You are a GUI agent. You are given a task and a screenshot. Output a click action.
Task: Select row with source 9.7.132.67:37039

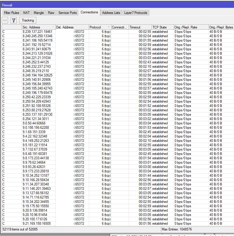click(118, 149)
